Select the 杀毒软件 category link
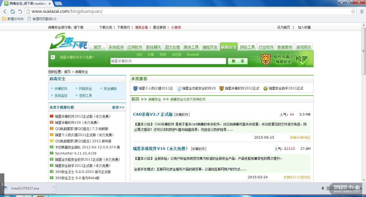Image resolution: width=366 pixels, height=197 pixels. tap(61, 89)
